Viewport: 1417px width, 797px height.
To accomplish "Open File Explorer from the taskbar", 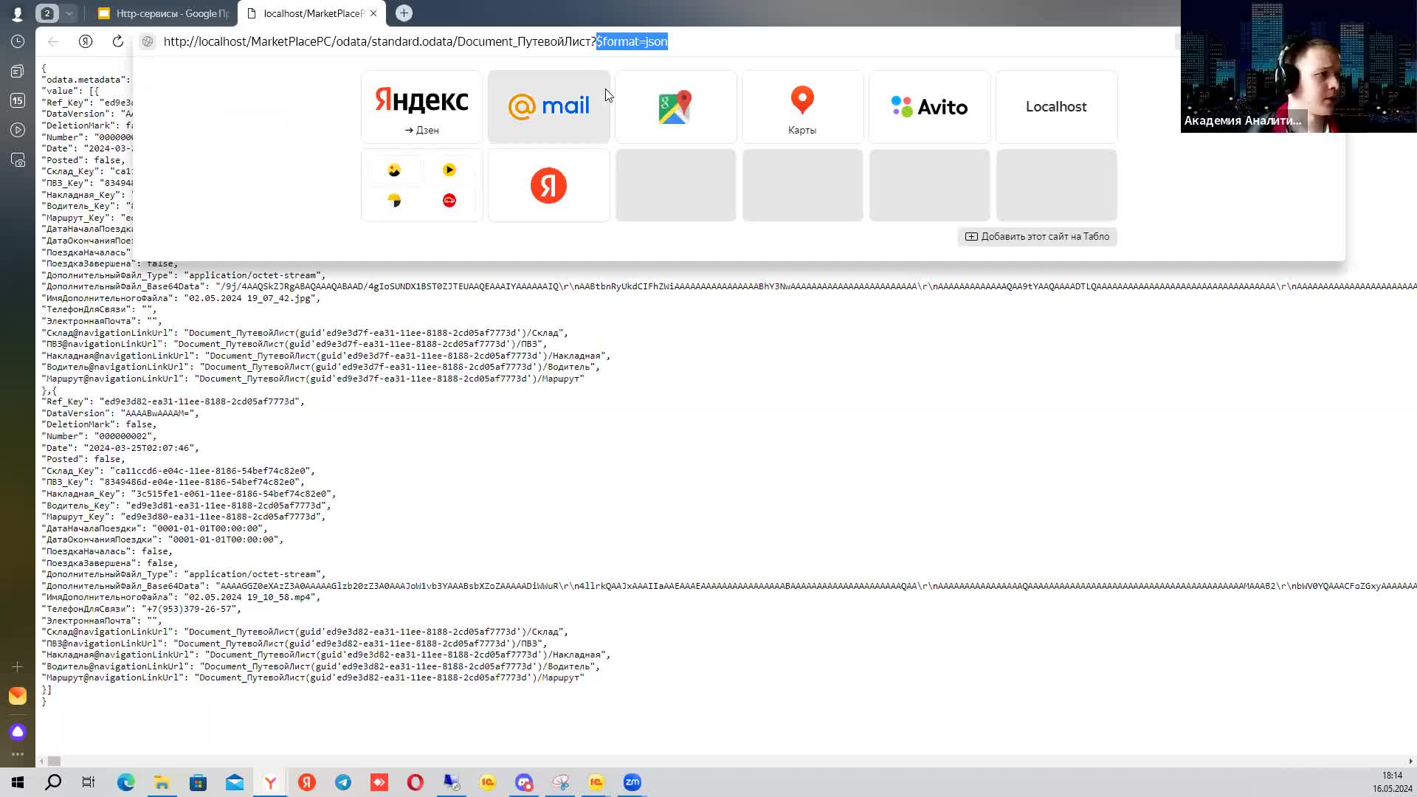I will point(162,782).
